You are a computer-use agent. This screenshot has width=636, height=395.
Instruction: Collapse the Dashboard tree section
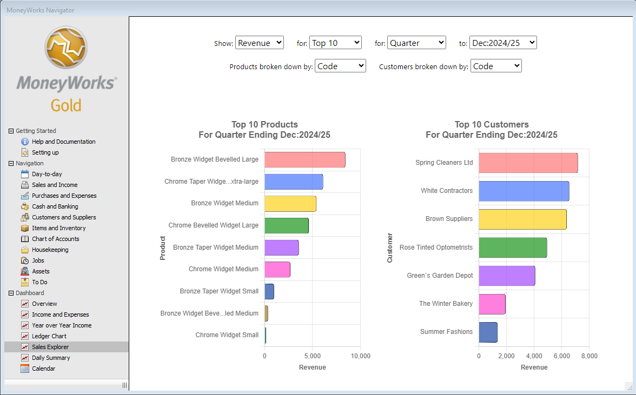pos(11,293)
